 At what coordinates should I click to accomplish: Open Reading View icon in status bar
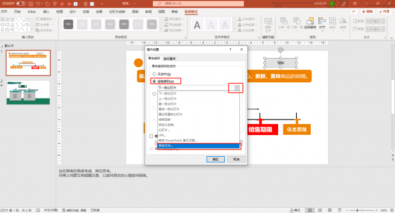click(330, 210)
